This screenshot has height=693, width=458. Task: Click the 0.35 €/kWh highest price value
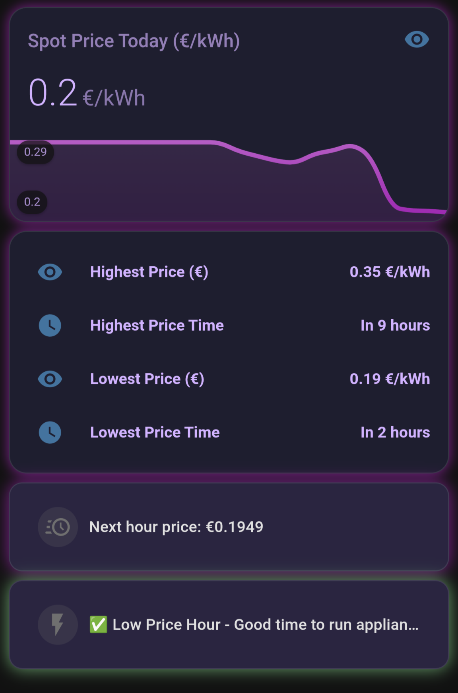coord(390,272)
